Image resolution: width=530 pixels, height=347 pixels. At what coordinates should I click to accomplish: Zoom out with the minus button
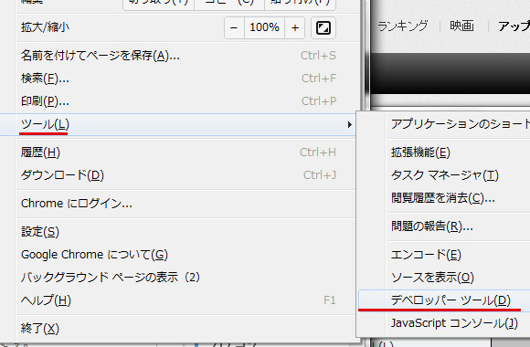[x=234, y=27]
